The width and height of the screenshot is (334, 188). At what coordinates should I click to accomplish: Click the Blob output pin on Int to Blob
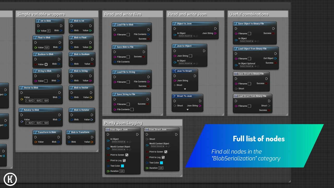click(x=61, y=31)
